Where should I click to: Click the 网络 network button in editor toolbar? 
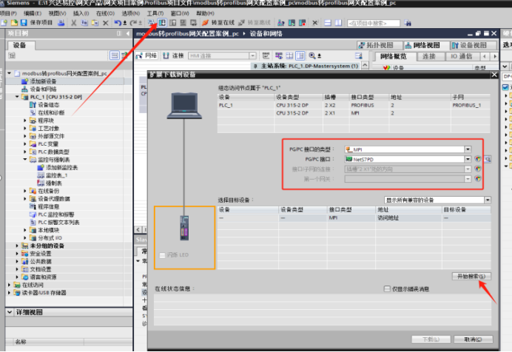(x=146, y=55)
